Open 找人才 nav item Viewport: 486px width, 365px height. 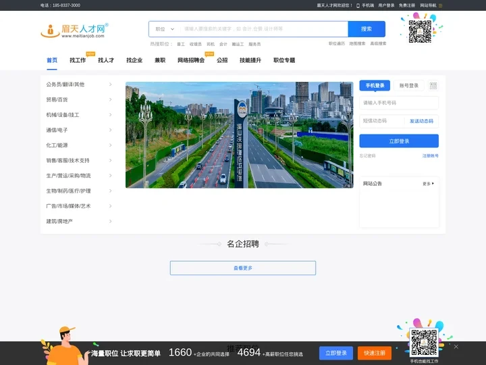[x=106, y=60]
